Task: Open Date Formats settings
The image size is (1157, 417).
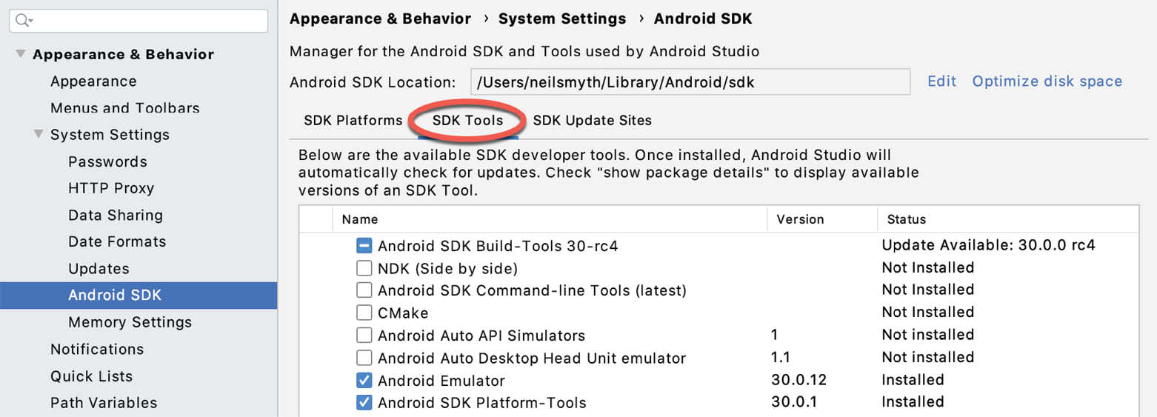Action: (x=117, y=241)
